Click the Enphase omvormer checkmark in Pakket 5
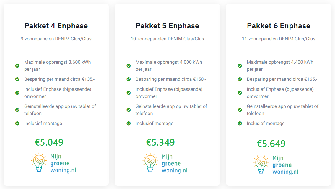The width and height of the screenshot is (335, 189). tap(129, 93)
